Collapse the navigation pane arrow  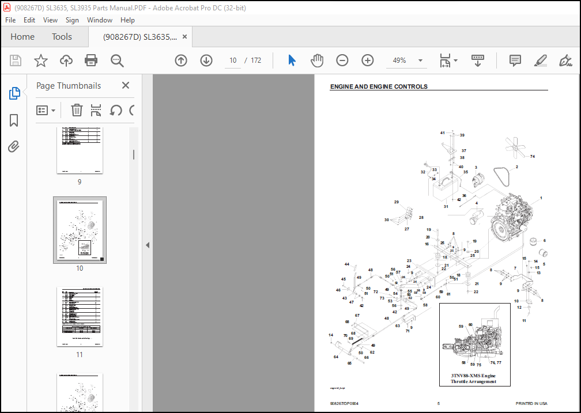[x=148, y=245]
